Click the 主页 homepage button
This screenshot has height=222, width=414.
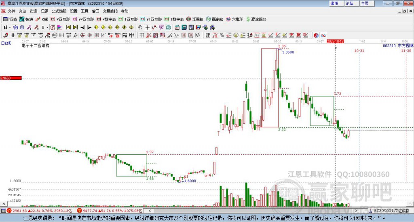367,3
